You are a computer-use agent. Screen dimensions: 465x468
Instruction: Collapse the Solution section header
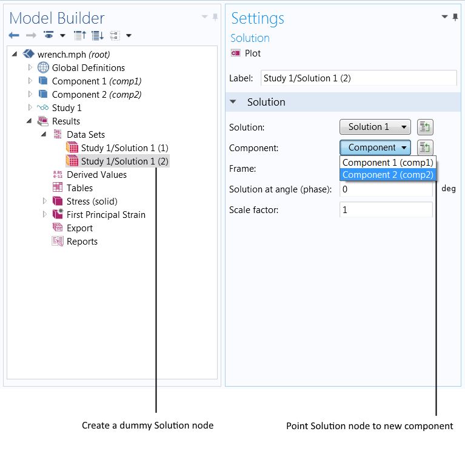[233, 102]
